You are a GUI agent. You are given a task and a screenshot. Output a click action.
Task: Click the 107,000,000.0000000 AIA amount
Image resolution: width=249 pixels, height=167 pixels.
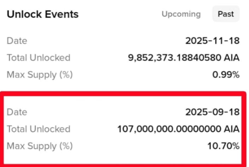[178, 129]
